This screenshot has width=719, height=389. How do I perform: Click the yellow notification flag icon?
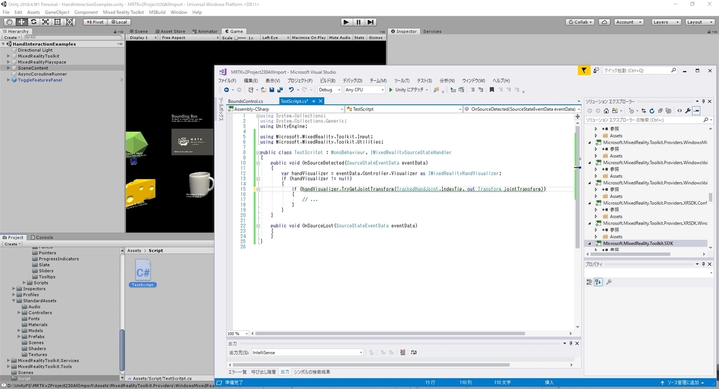[x=584, y=71]
